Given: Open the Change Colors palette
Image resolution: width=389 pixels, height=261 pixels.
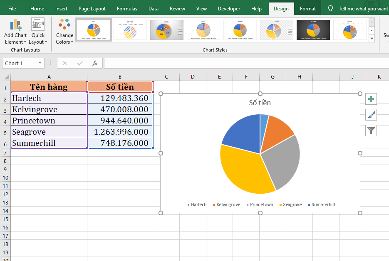Looking at the screenshot, I should (x=64, y=26).
